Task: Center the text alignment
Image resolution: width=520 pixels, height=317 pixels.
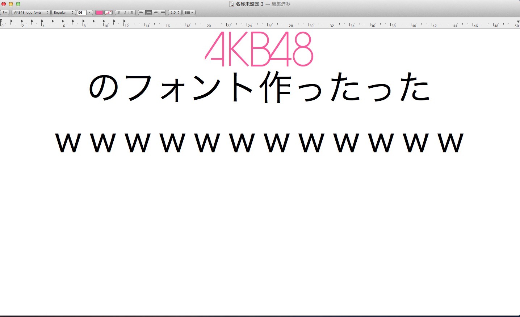Action: [x=148, y=12]
